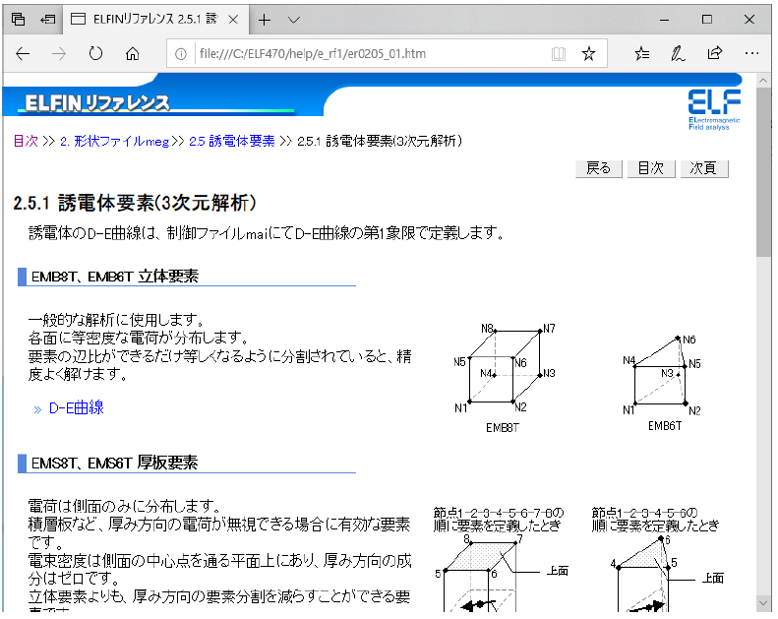Open the D-E曲線 link
778x619 pixels.
click(x=77, y=408)
